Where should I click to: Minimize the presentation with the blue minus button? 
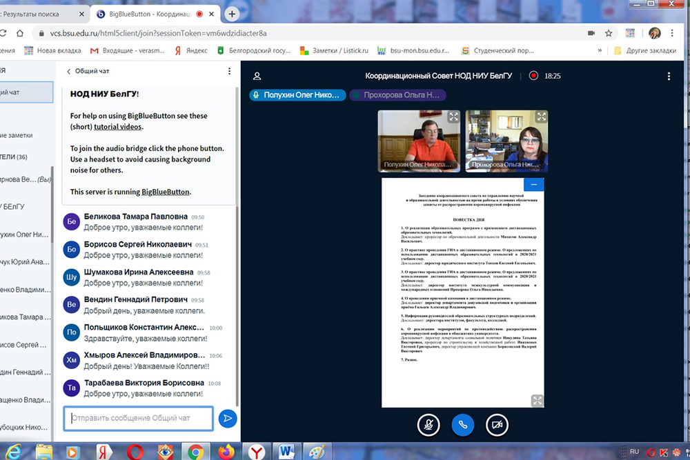533,184
